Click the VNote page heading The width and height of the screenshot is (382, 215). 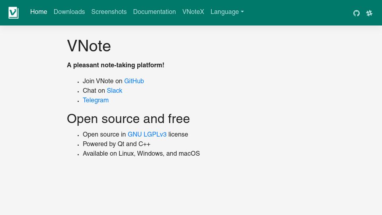tap(89, 46)
